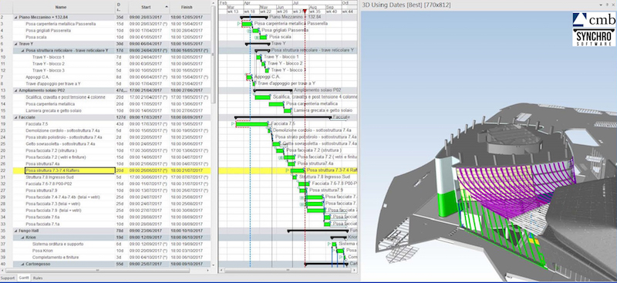Viewport: 617px width, 283px height.
Task: Collapse the Krion subgroup
Action: coord(22,238)
